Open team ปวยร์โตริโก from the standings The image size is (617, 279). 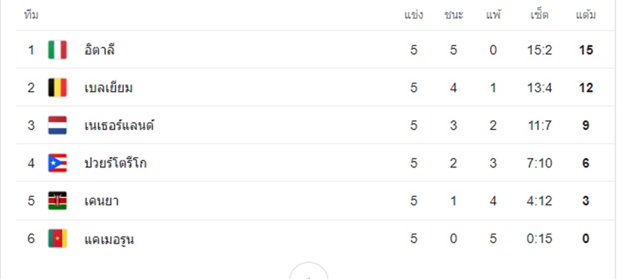point(115,163)
